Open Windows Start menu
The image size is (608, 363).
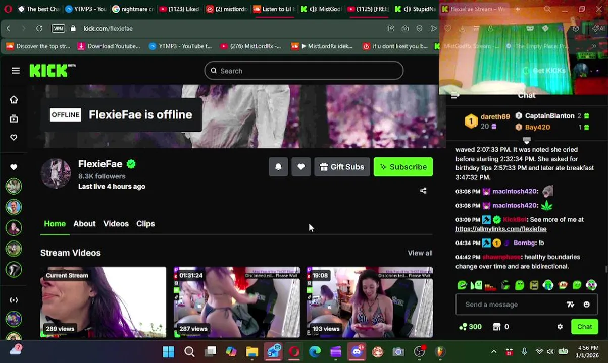168,352
